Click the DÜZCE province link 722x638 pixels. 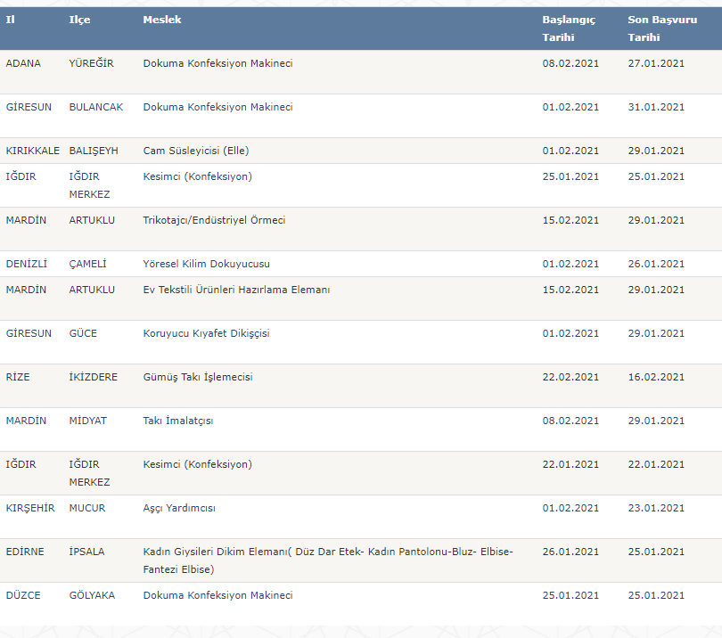23,595
